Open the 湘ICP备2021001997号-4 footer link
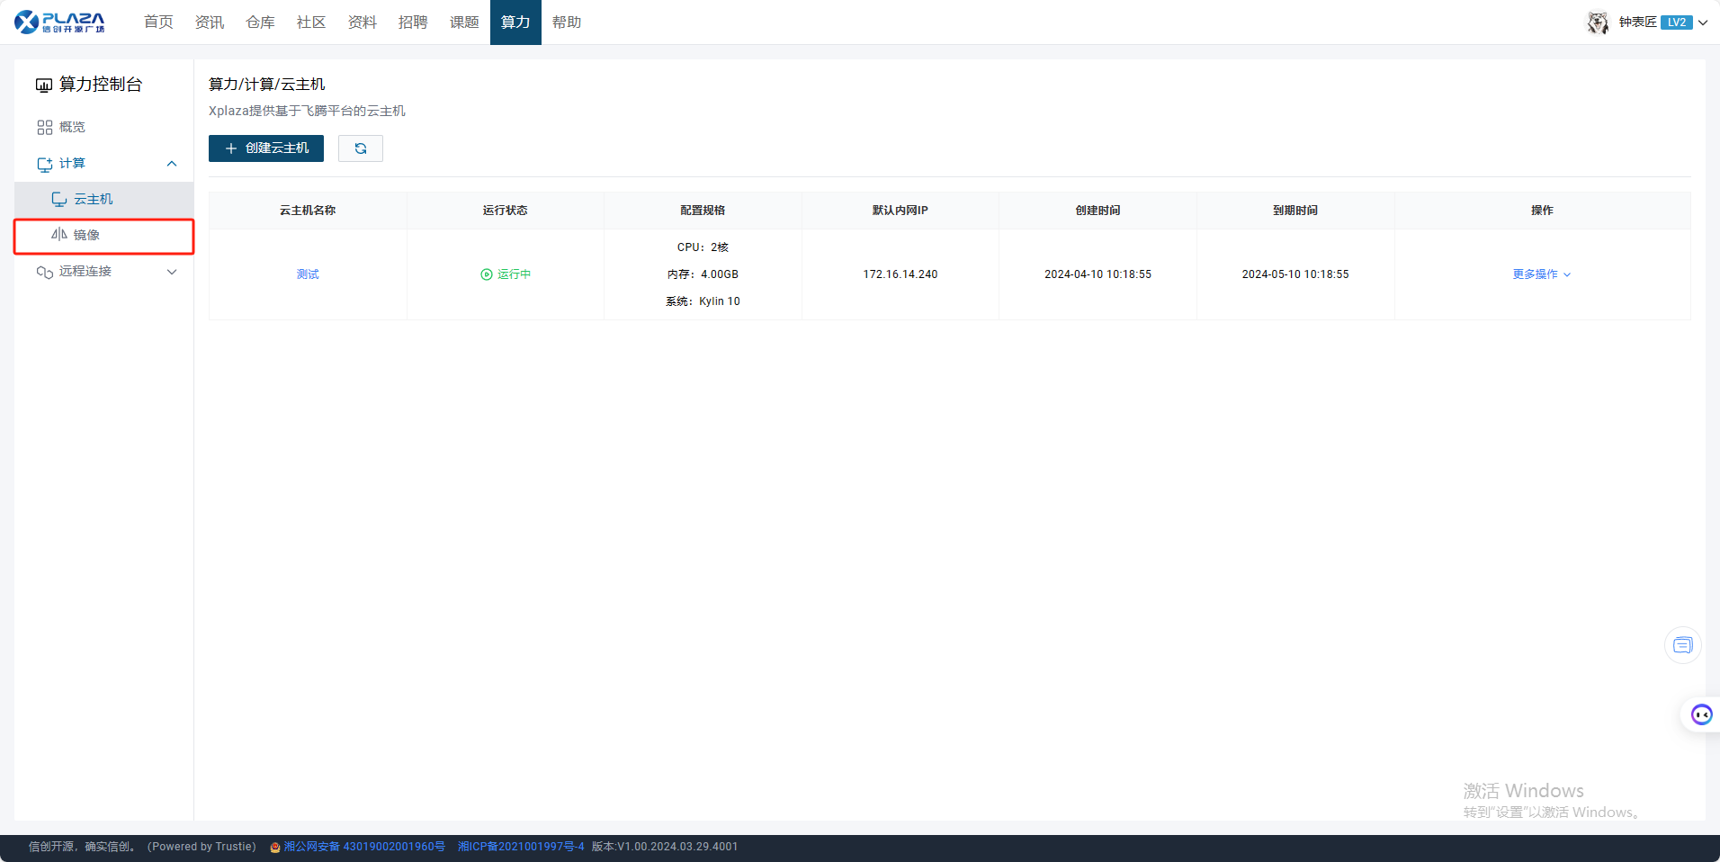The image size is (1720, 862). tap(521, 847)
